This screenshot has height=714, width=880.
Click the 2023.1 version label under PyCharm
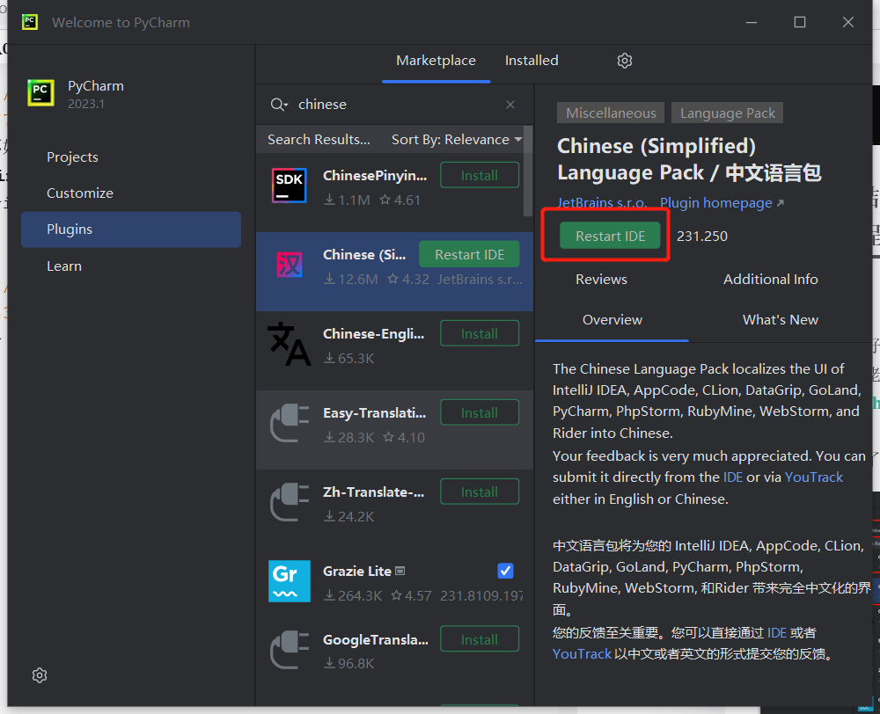[x=86, y=104]
